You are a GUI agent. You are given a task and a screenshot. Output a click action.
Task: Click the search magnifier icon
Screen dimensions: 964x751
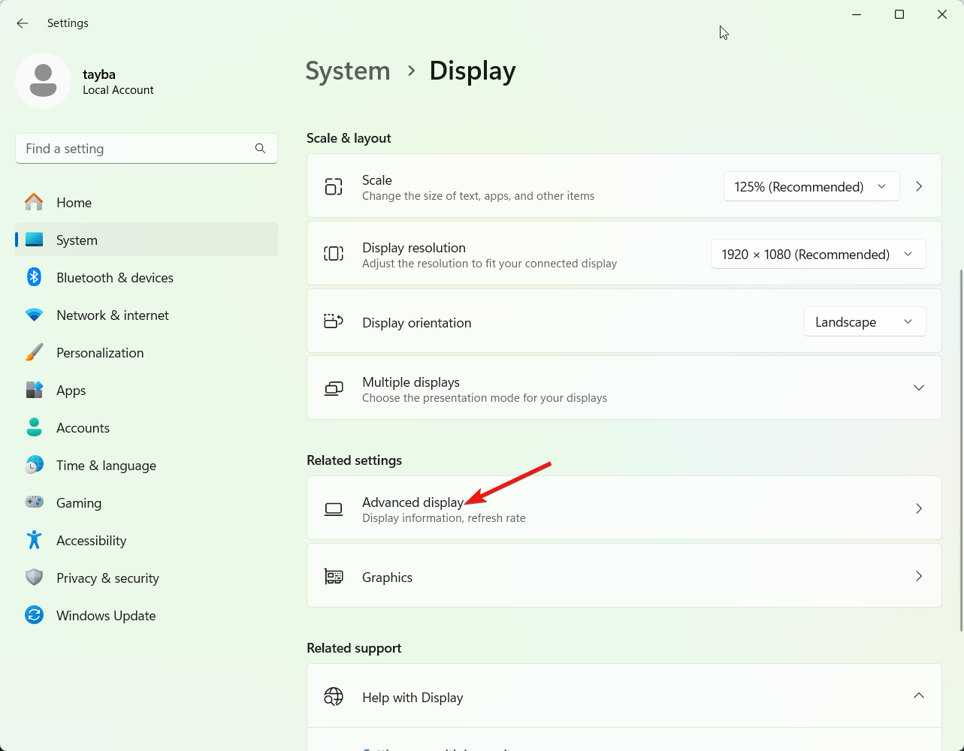(x=260, y=149)
